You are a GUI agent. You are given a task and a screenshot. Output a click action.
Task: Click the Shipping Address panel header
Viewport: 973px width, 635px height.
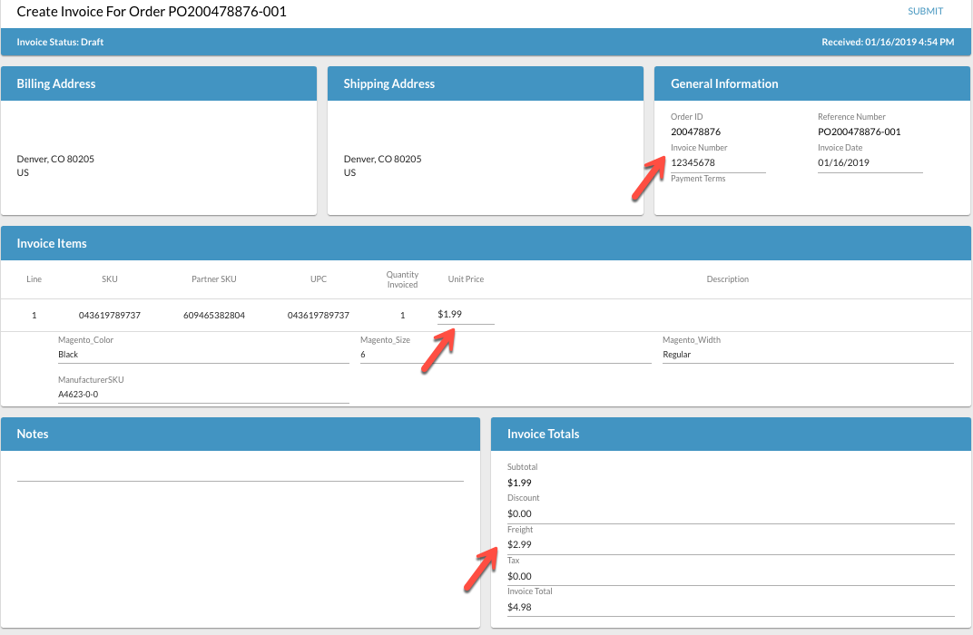[485, 83]
